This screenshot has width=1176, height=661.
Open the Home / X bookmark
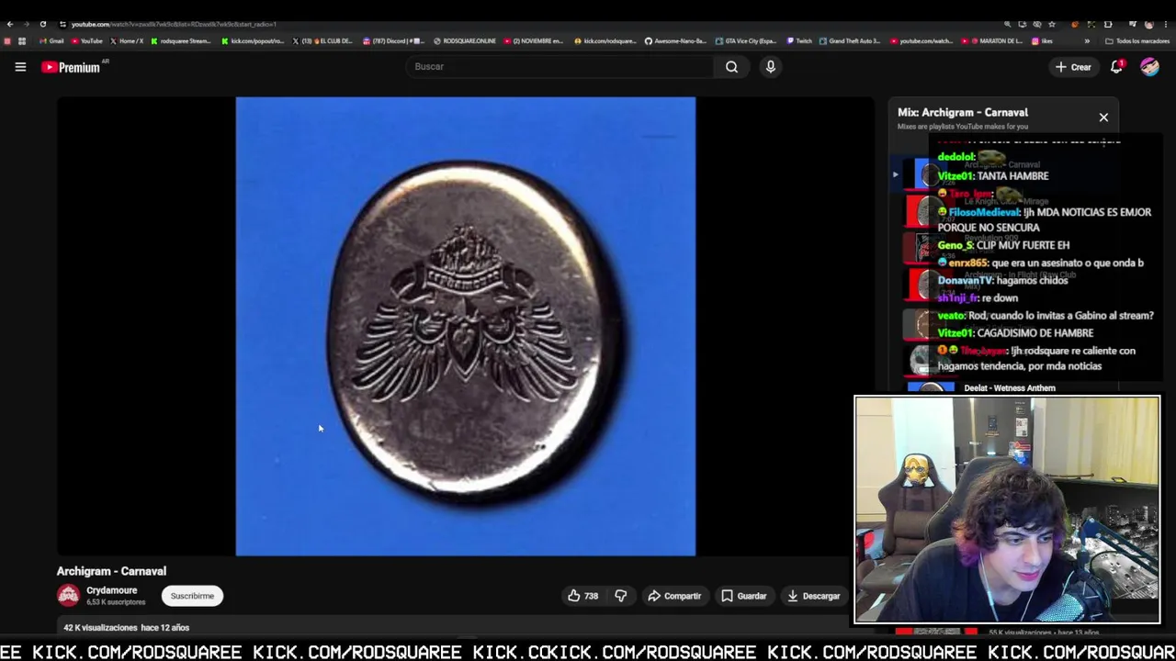point(127,41)
